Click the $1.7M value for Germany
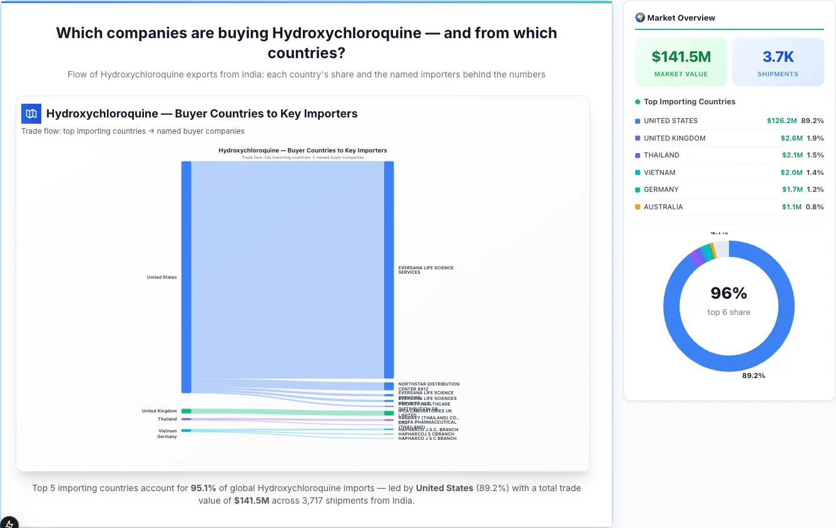836x528 pixels. (792, 189)
